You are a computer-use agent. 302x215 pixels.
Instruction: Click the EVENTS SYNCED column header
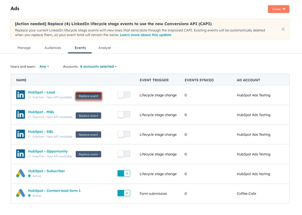coord(199,80)
